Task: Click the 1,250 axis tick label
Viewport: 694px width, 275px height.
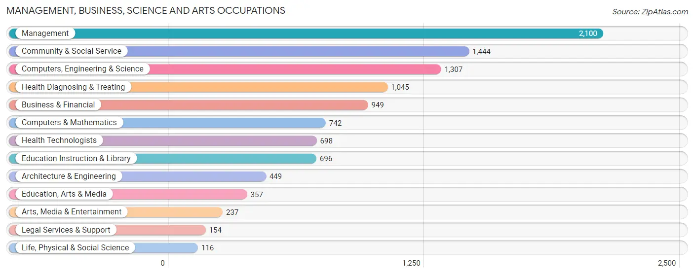Action: [x=411, y=263]
